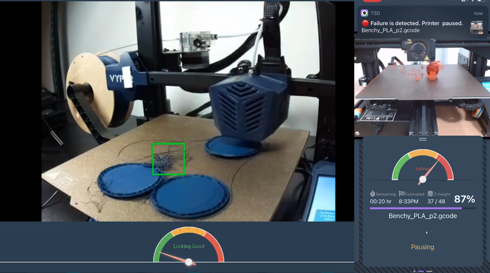Click the Pausing status label

click(x=423, y=247)
